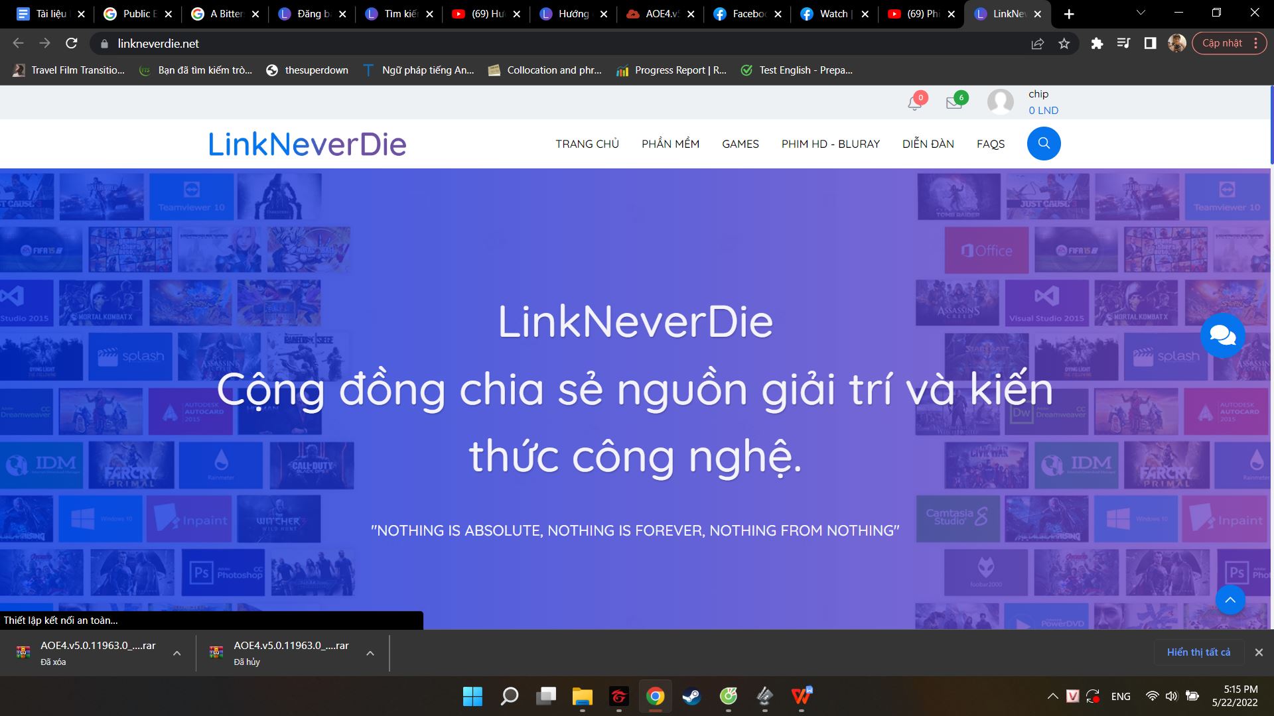
Task: Click the Hiển thị tất cả button
Action: click(x=1198, y=652)
